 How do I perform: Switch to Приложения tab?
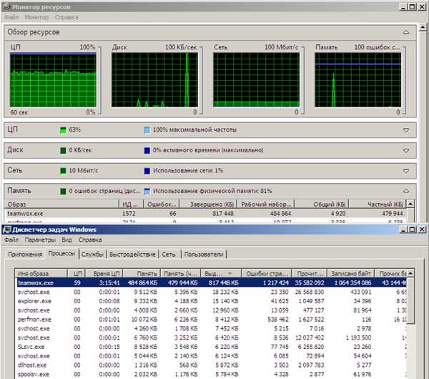[x=25, y=255]
